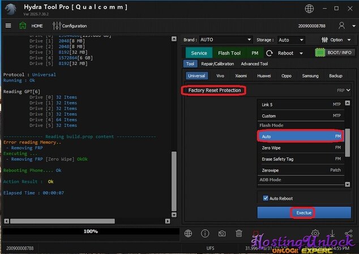359x254 pixels.
Task: Select Zero Wipe flash mode option
Action: 301,147
